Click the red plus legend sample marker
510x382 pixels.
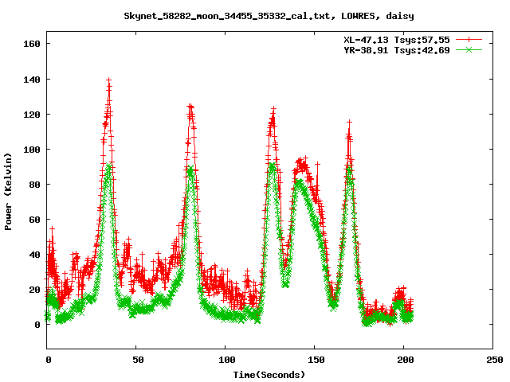point(469,40)
